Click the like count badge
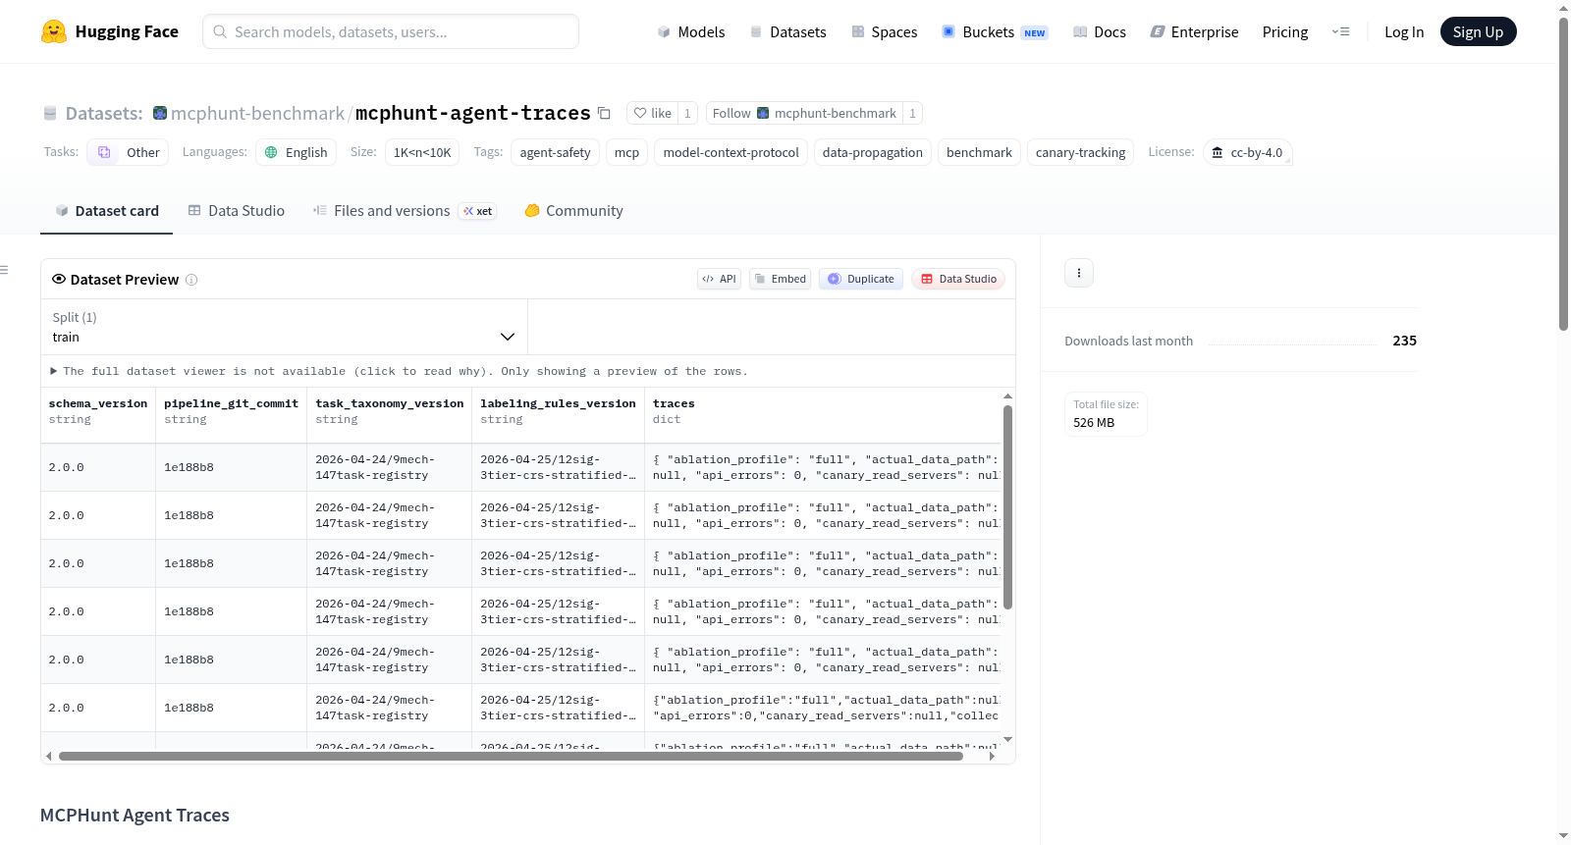Screen dimensions: 1571x845 pos(687,114)
